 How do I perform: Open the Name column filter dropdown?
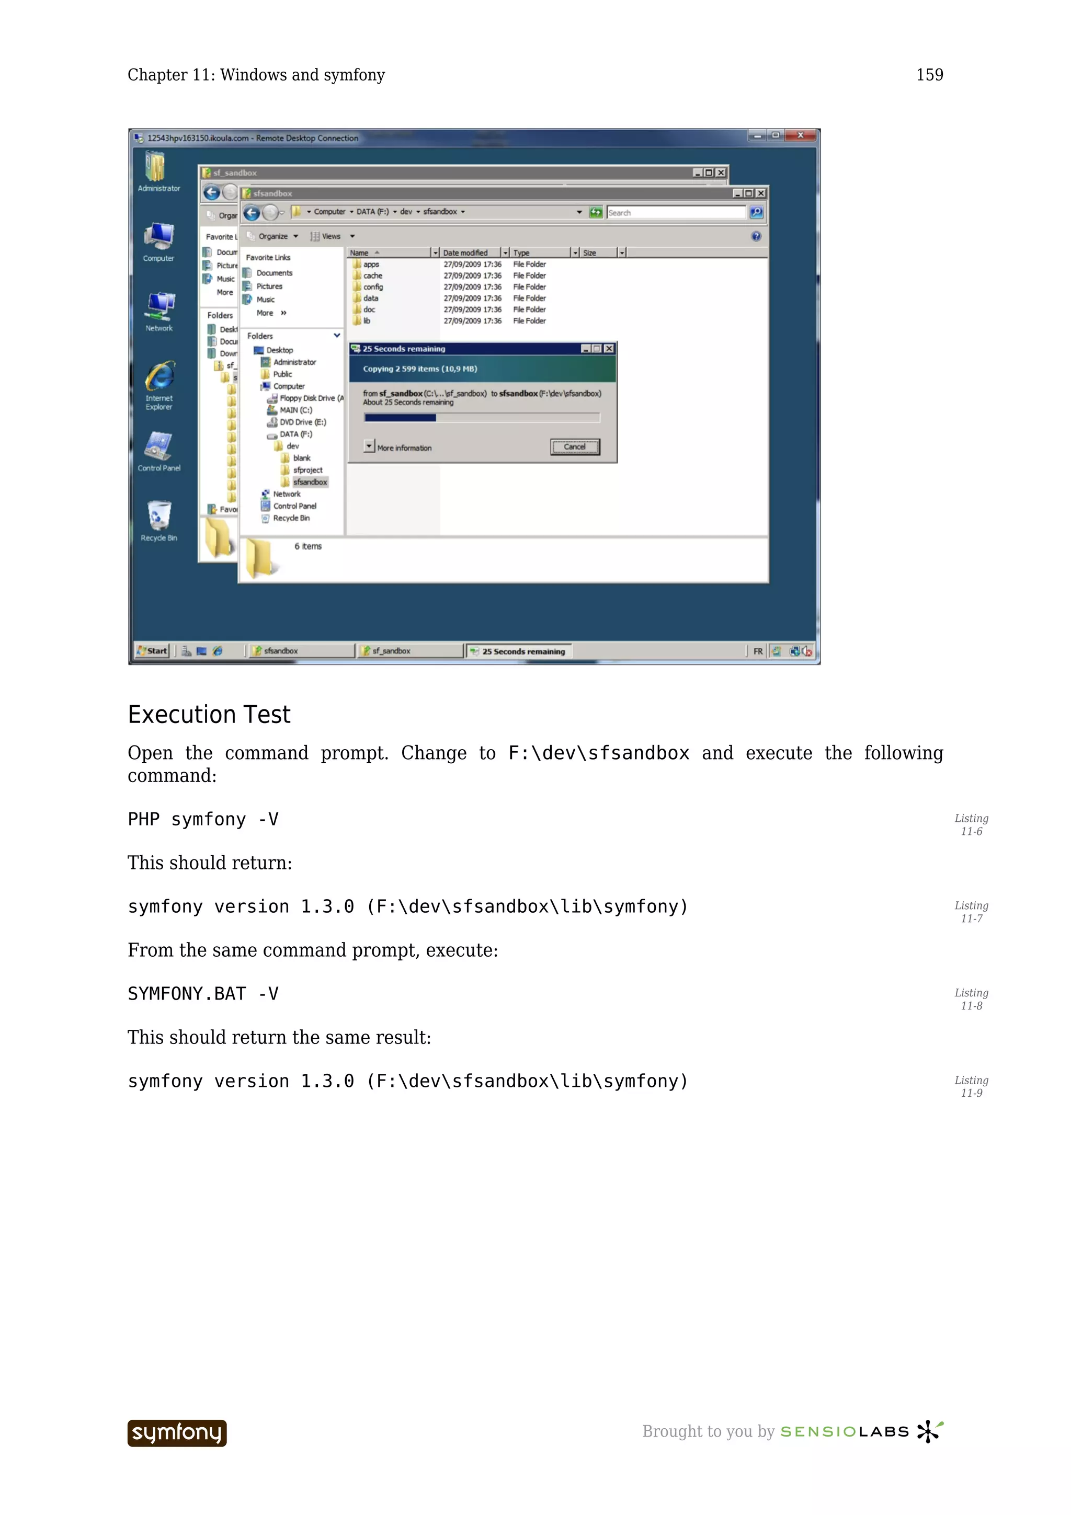tap(435, 252)
